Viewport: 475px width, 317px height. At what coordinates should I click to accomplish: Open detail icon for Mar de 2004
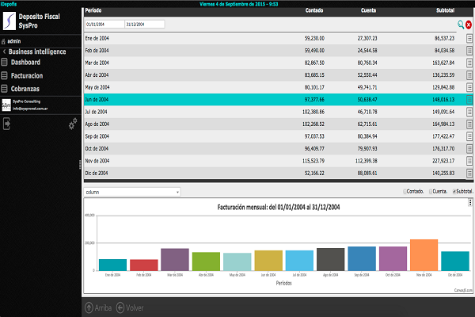click(x=469, y=63)
